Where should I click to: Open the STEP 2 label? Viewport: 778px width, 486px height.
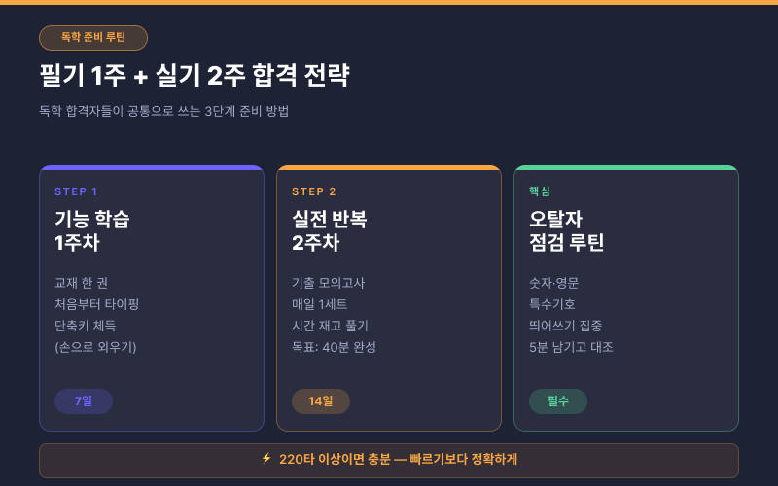coord(313,191)
